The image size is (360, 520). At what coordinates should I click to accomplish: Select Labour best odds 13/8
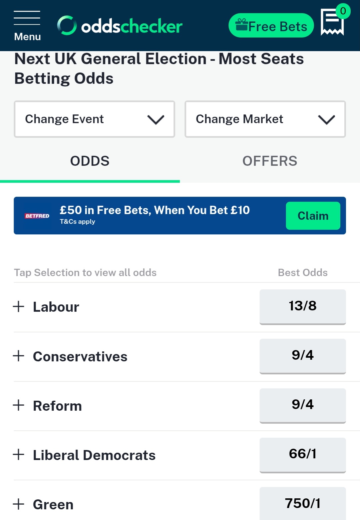[x=303, y=307]
